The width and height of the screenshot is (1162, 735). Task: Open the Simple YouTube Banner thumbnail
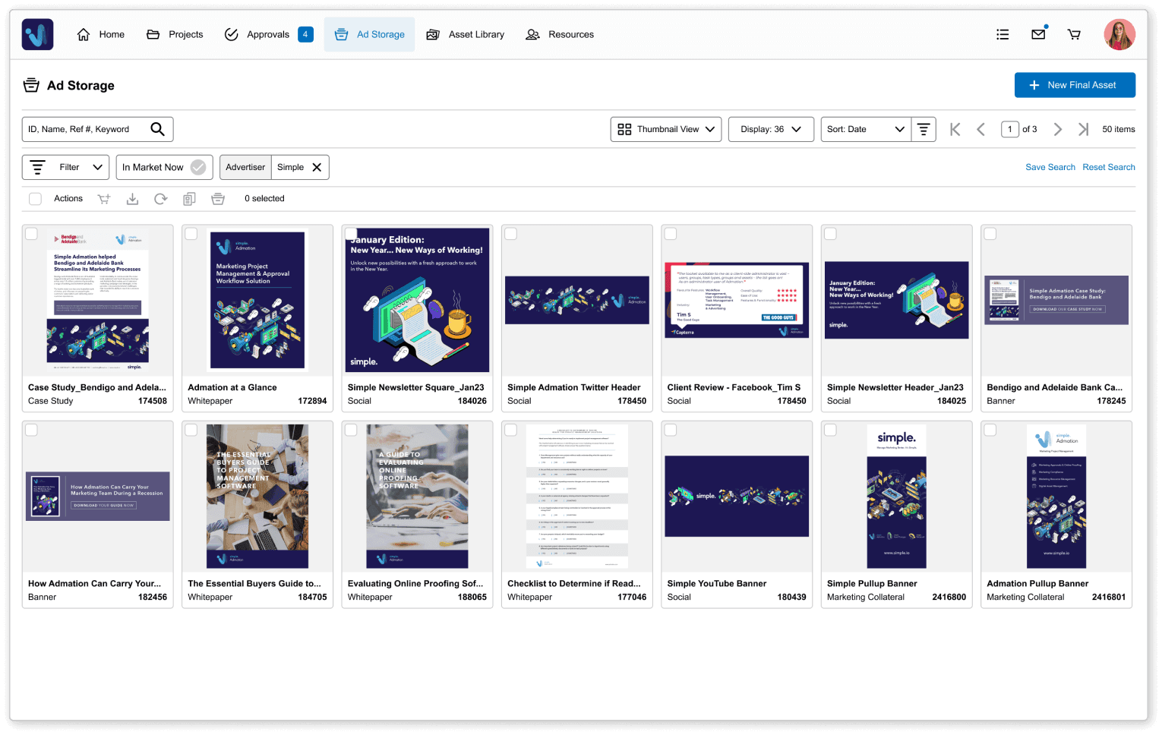736,497
